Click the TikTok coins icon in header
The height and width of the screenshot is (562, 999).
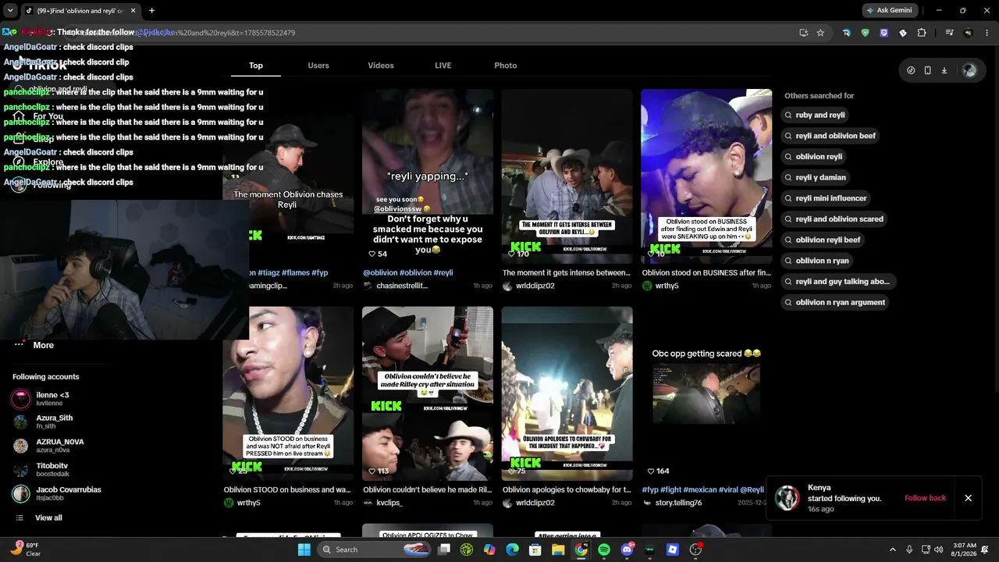coord(911,70)
